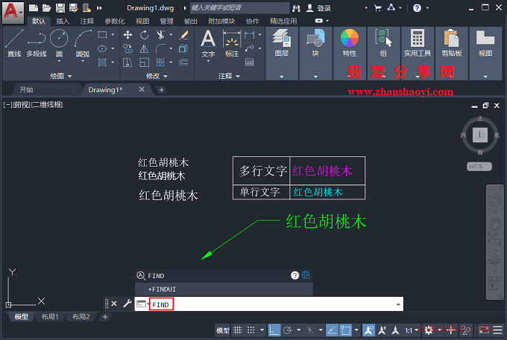Open the annotation scale 1:1 dropdown

click(x=412, y=330)
